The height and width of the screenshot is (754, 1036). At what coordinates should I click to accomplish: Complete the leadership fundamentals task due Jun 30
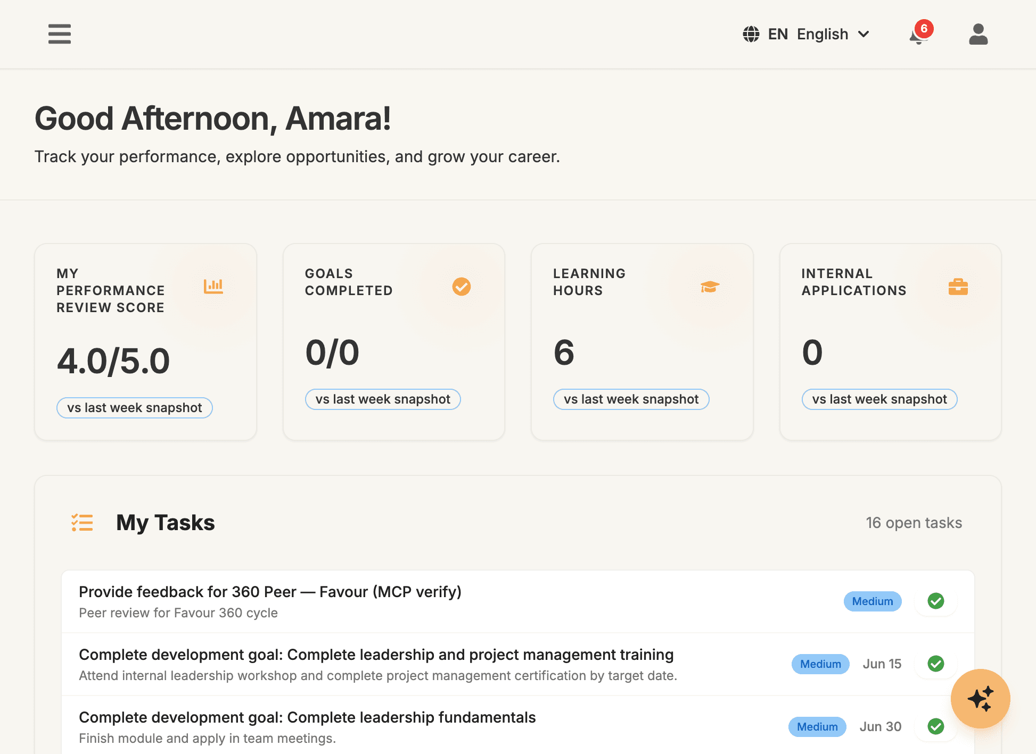(x=935, y=726)
